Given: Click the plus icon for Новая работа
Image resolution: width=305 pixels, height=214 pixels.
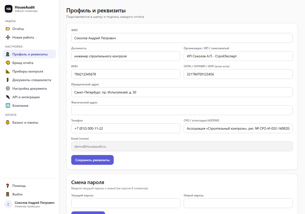Looking at the screenshot, I should [8, 37].
